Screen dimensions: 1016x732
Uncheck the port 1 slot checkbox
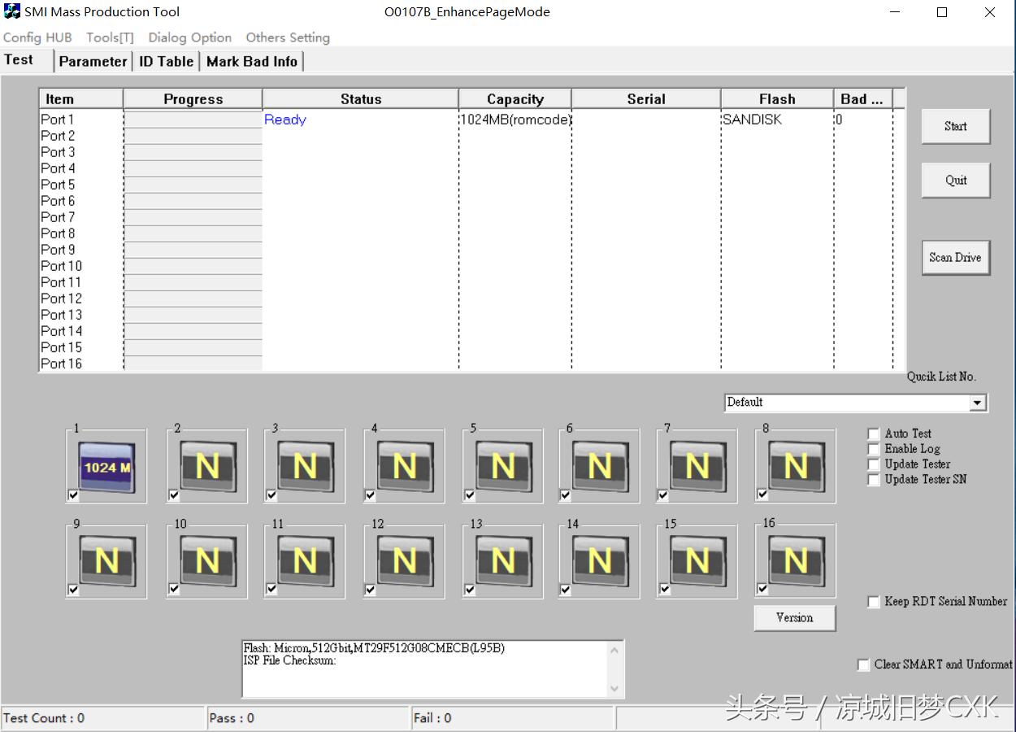pos(73,495)
